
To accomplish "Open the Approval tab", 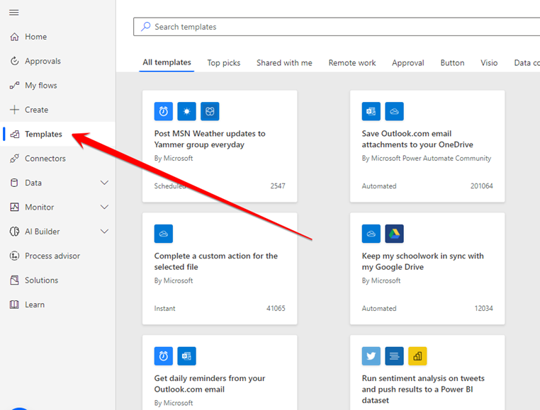I will tap(407, 63).
